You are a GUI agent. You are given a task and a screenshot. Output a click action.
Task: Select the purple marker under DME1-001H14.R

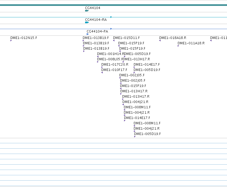click(98, 57)
